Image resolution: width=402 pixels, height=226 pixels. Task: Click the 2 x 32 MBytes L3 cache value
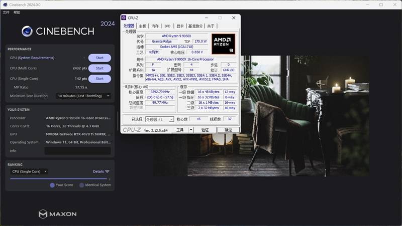209,108
